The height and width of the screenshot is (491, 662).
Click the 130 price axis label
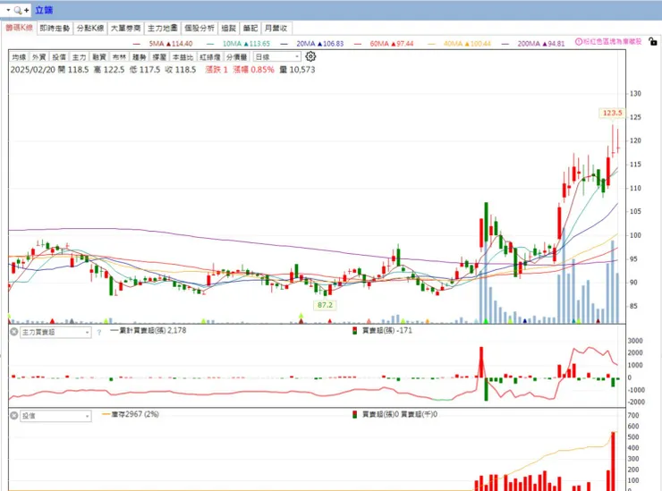coord(635,93)
